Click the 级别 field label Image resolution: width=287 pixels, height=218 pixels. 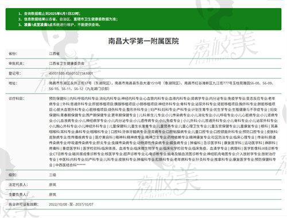(x=13, y=175)
